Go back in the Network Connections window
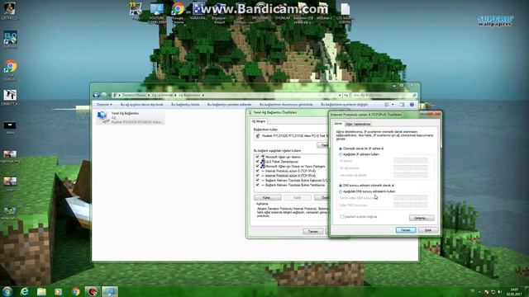Screen dimensions: 529x297 point(96,96)
